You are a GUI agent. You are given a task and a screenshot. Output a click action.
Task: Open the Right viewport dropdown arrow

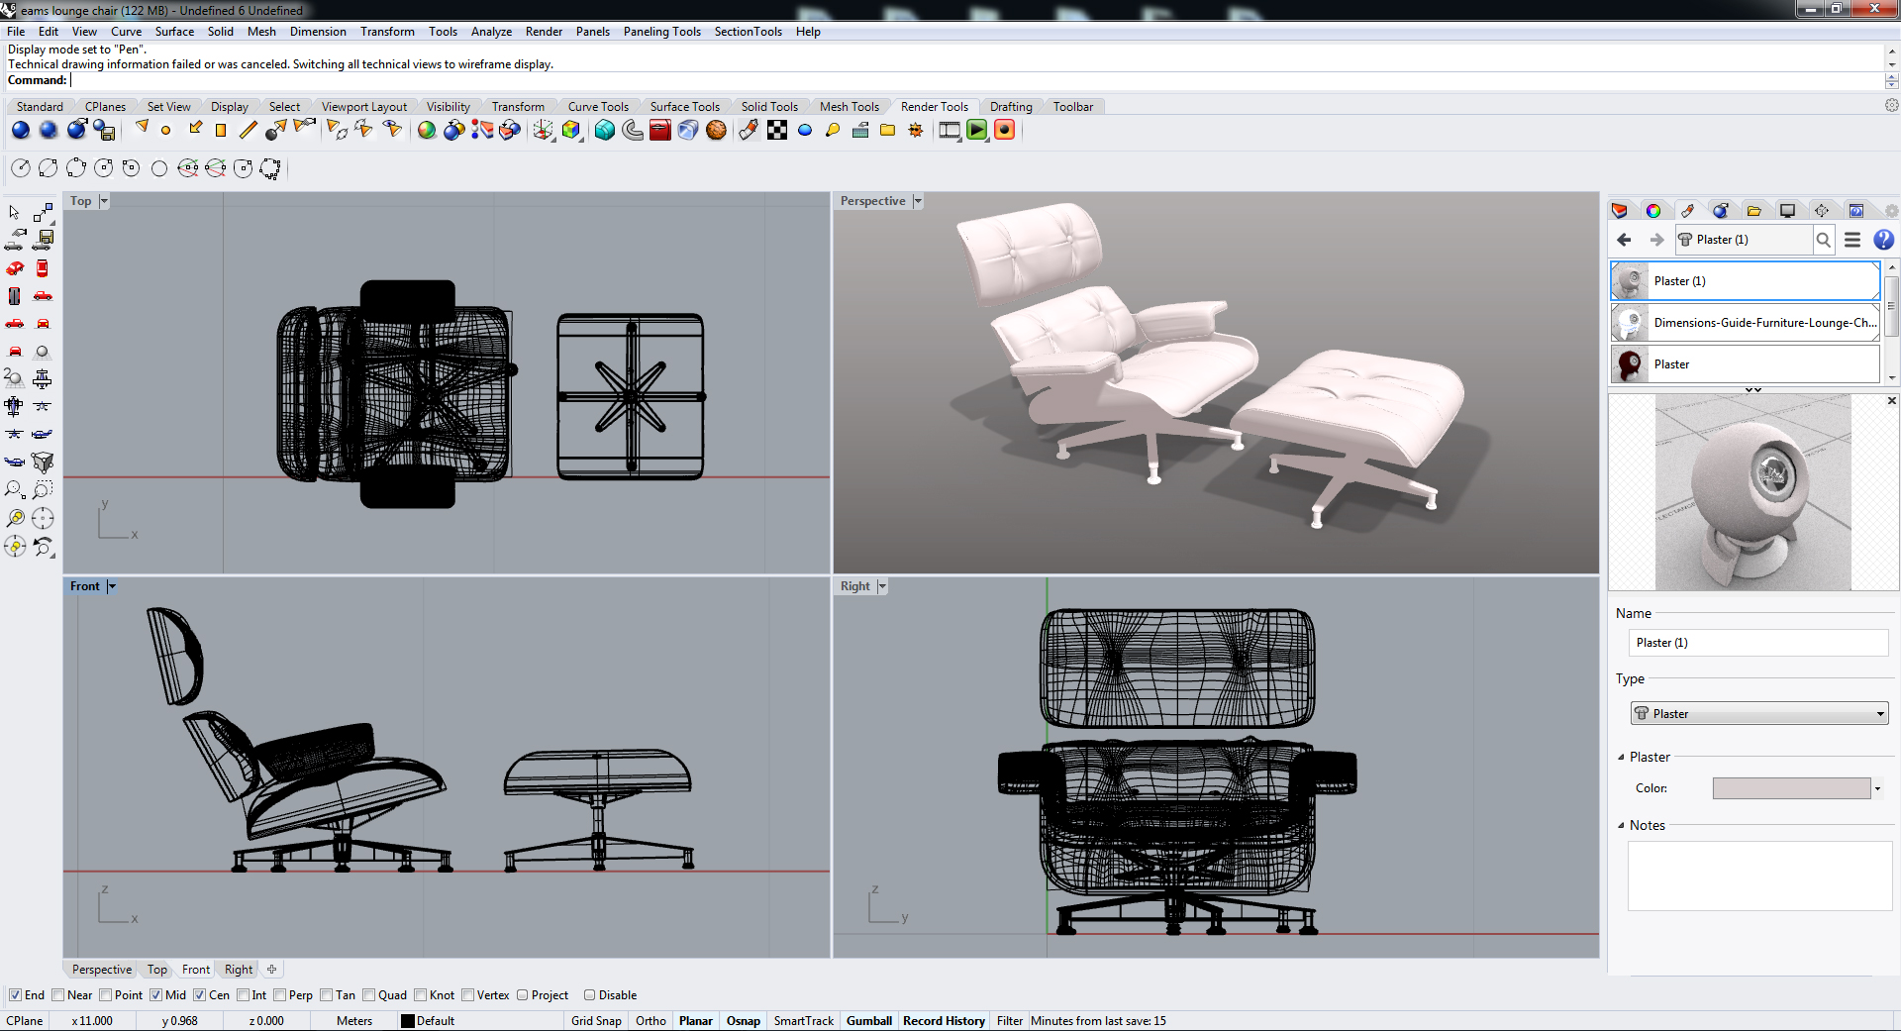882,586
